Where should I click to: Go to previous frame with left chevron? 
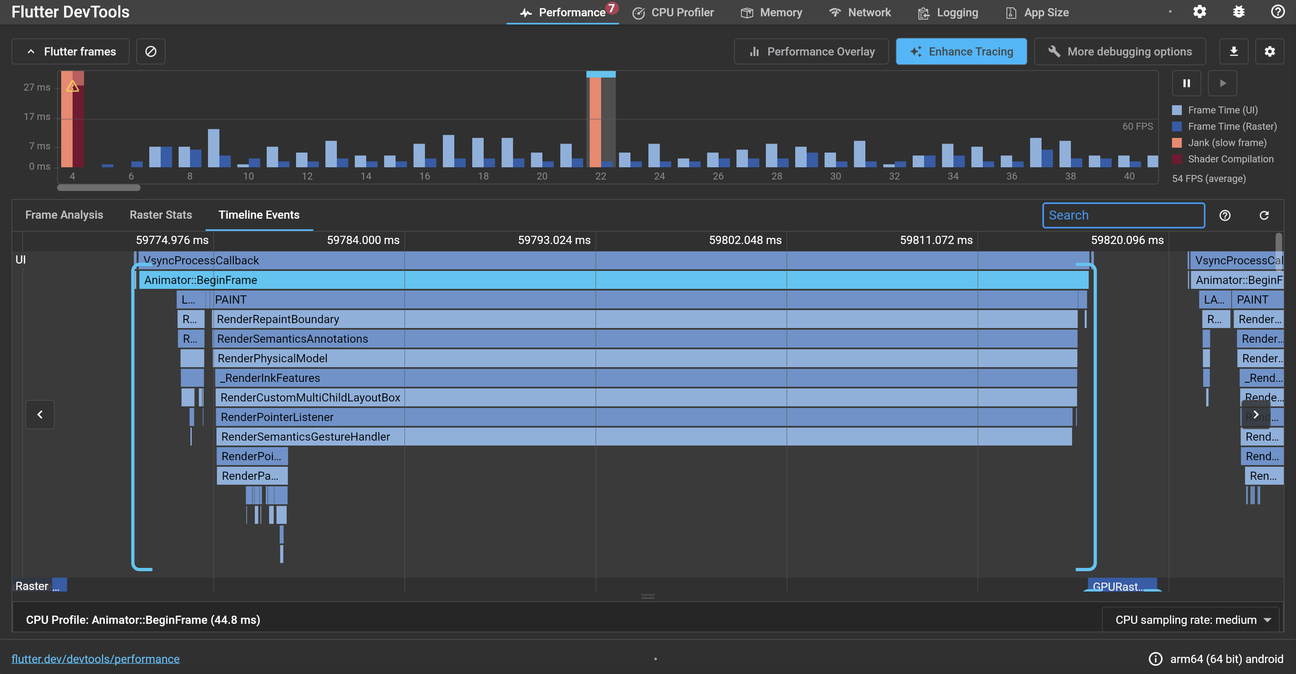[x=40, y=414]
